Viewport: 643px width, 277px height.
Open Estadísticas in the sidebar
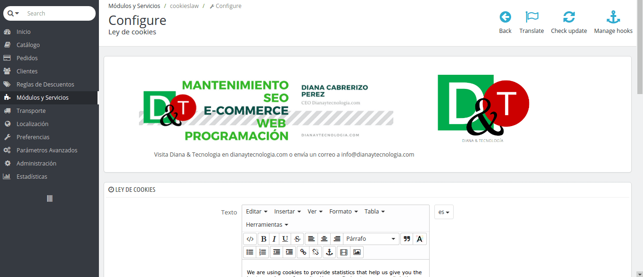[49, 177]
